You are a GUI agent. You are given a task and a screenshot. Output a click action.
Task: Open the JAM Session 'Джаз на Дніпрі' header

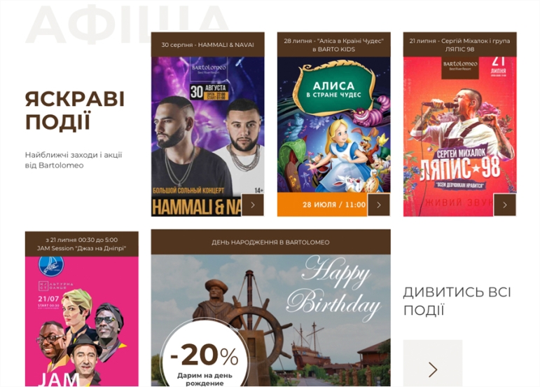(82, 244)
